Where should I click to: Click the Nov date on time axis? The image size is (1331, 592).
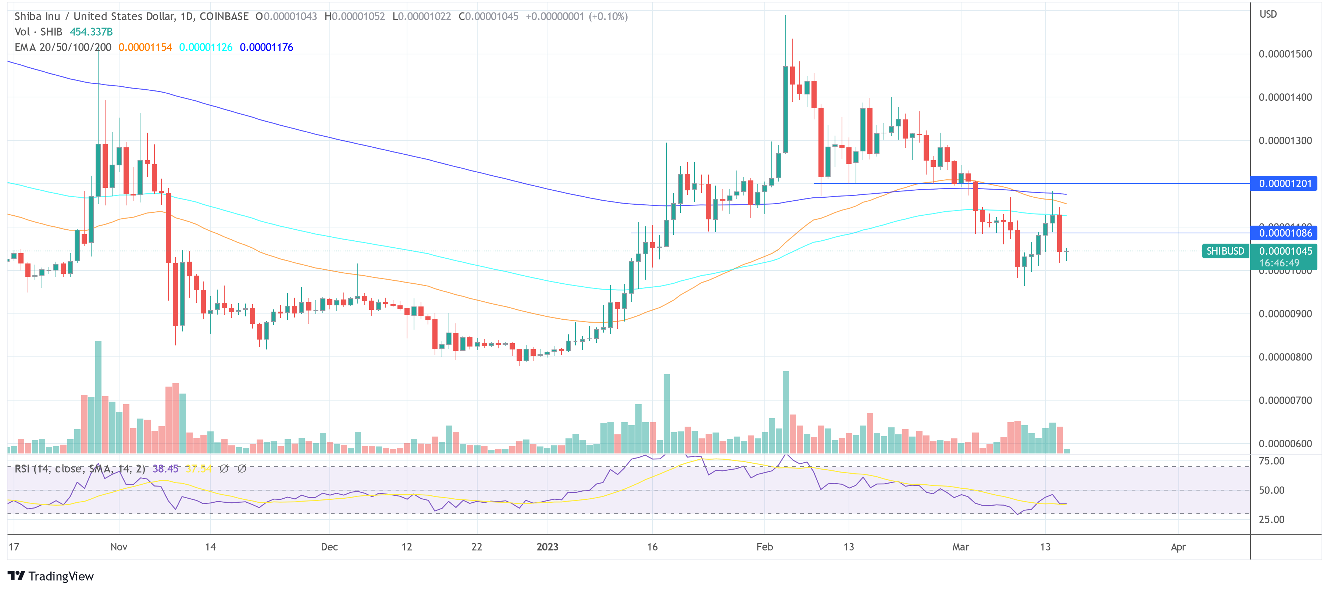tap(119, 546)
